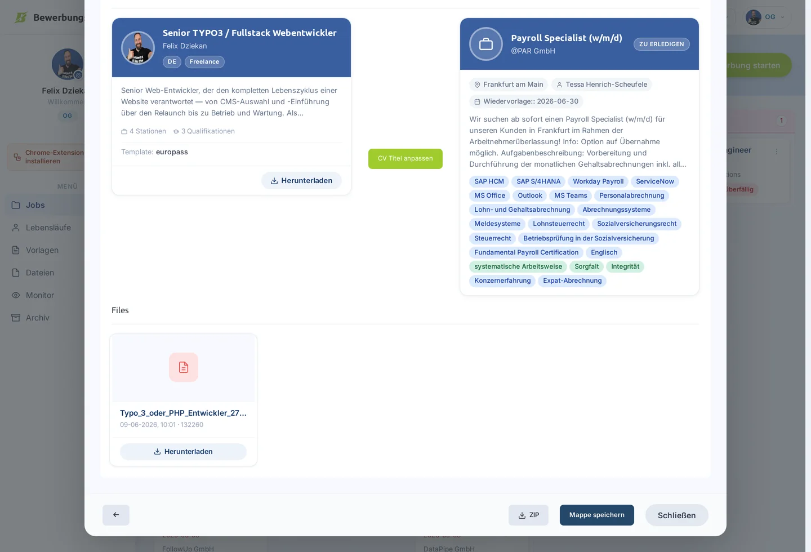This screenshot has height=552, width=811.
Task: Click the red document icon of the file card
Action: click(184, 367)
